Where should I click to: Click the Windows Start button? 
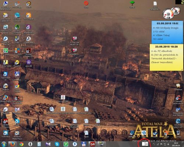tap(4, 144)
